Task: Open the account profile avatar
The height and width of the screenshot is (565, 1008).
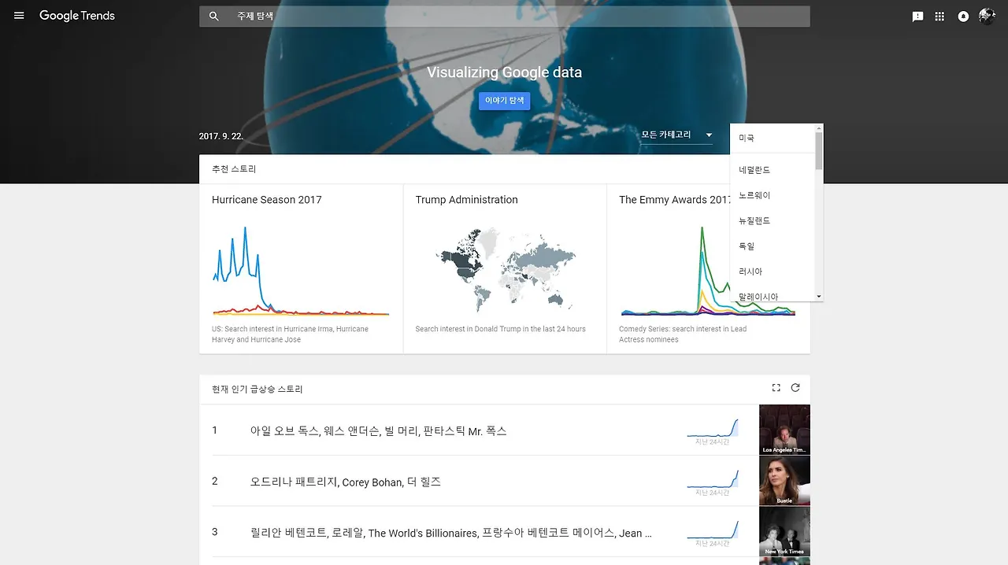Action: [x=987, y=16]
